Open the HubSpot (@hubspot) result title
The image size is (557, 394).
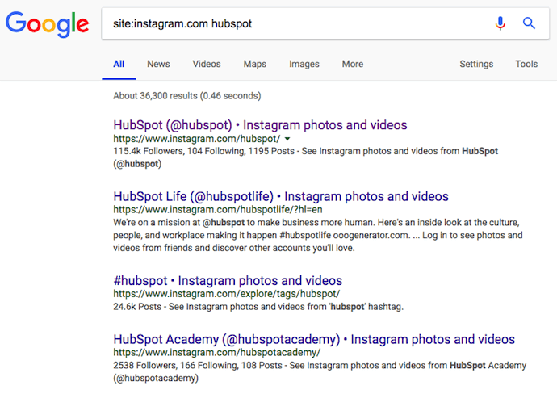(260, 125)
